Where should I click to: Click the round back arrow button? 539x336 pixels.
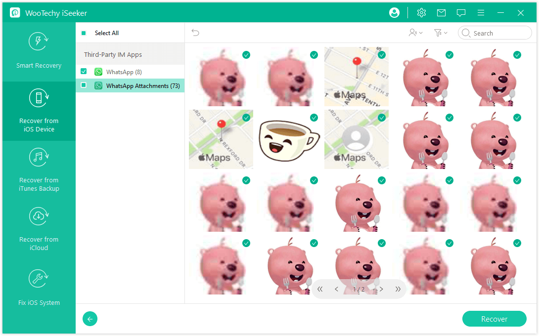90,319
